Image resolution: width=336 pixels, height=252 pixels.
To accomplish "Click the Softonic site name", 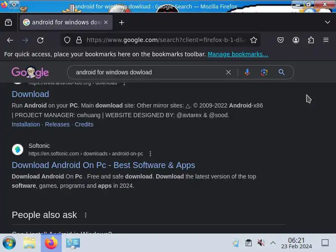I will click(39, 146).
